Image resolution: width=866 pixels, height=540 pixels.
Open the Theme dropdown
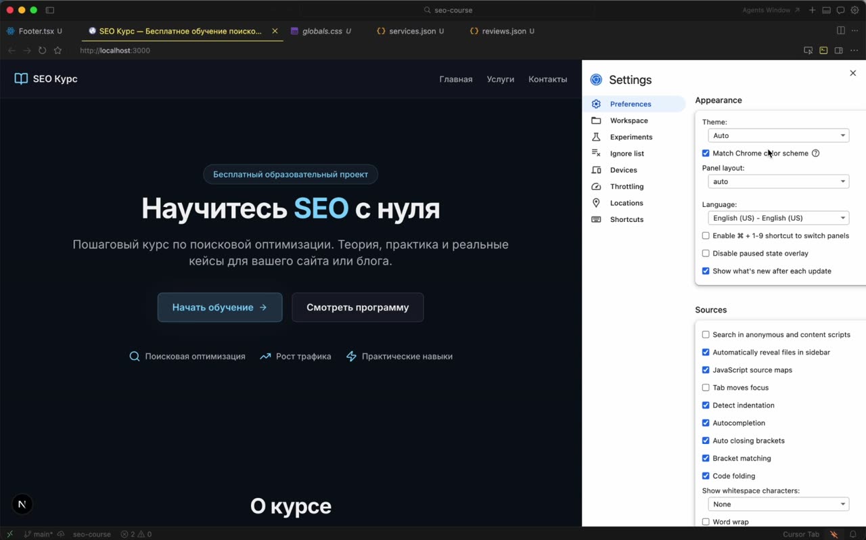(x=778, y=135)
